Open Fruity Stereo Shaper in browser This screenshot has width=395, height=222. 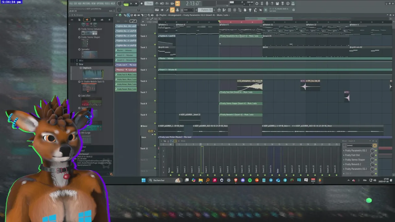coord(90,37)
